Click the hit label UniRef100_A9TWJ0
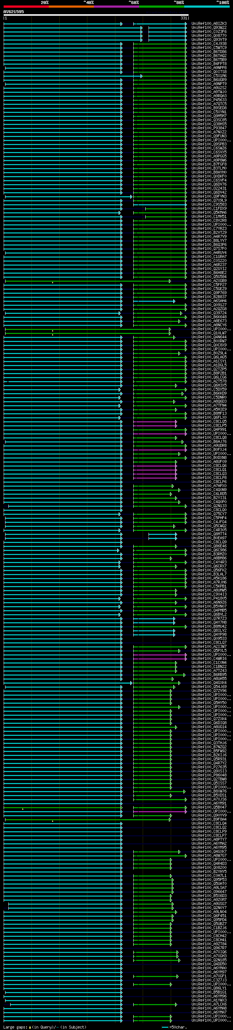 pos(209,92)
